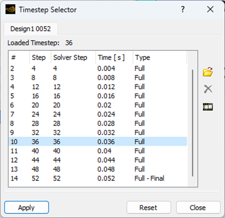This screenshot has width=225, height=218.
Task: Switch to the Design1 0052 tab
Action: click(x=31, y=29)
